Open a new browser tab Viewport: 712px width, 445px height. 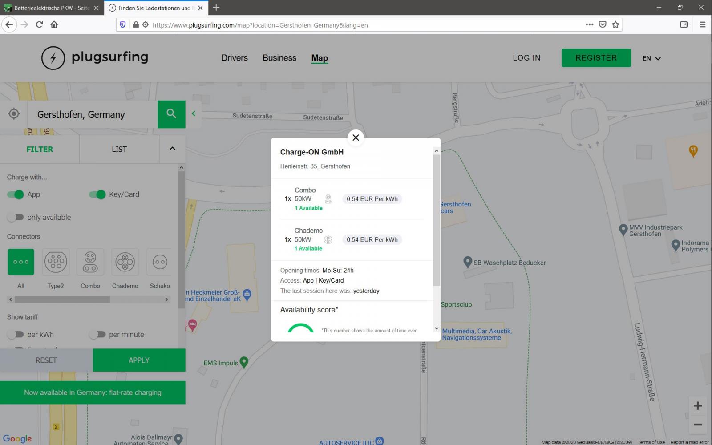(x=216, y=8)
